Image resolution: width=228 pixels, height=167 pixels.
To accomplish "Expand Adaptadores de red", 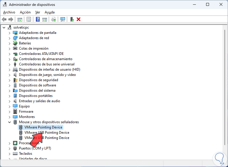I will point(9,38).
